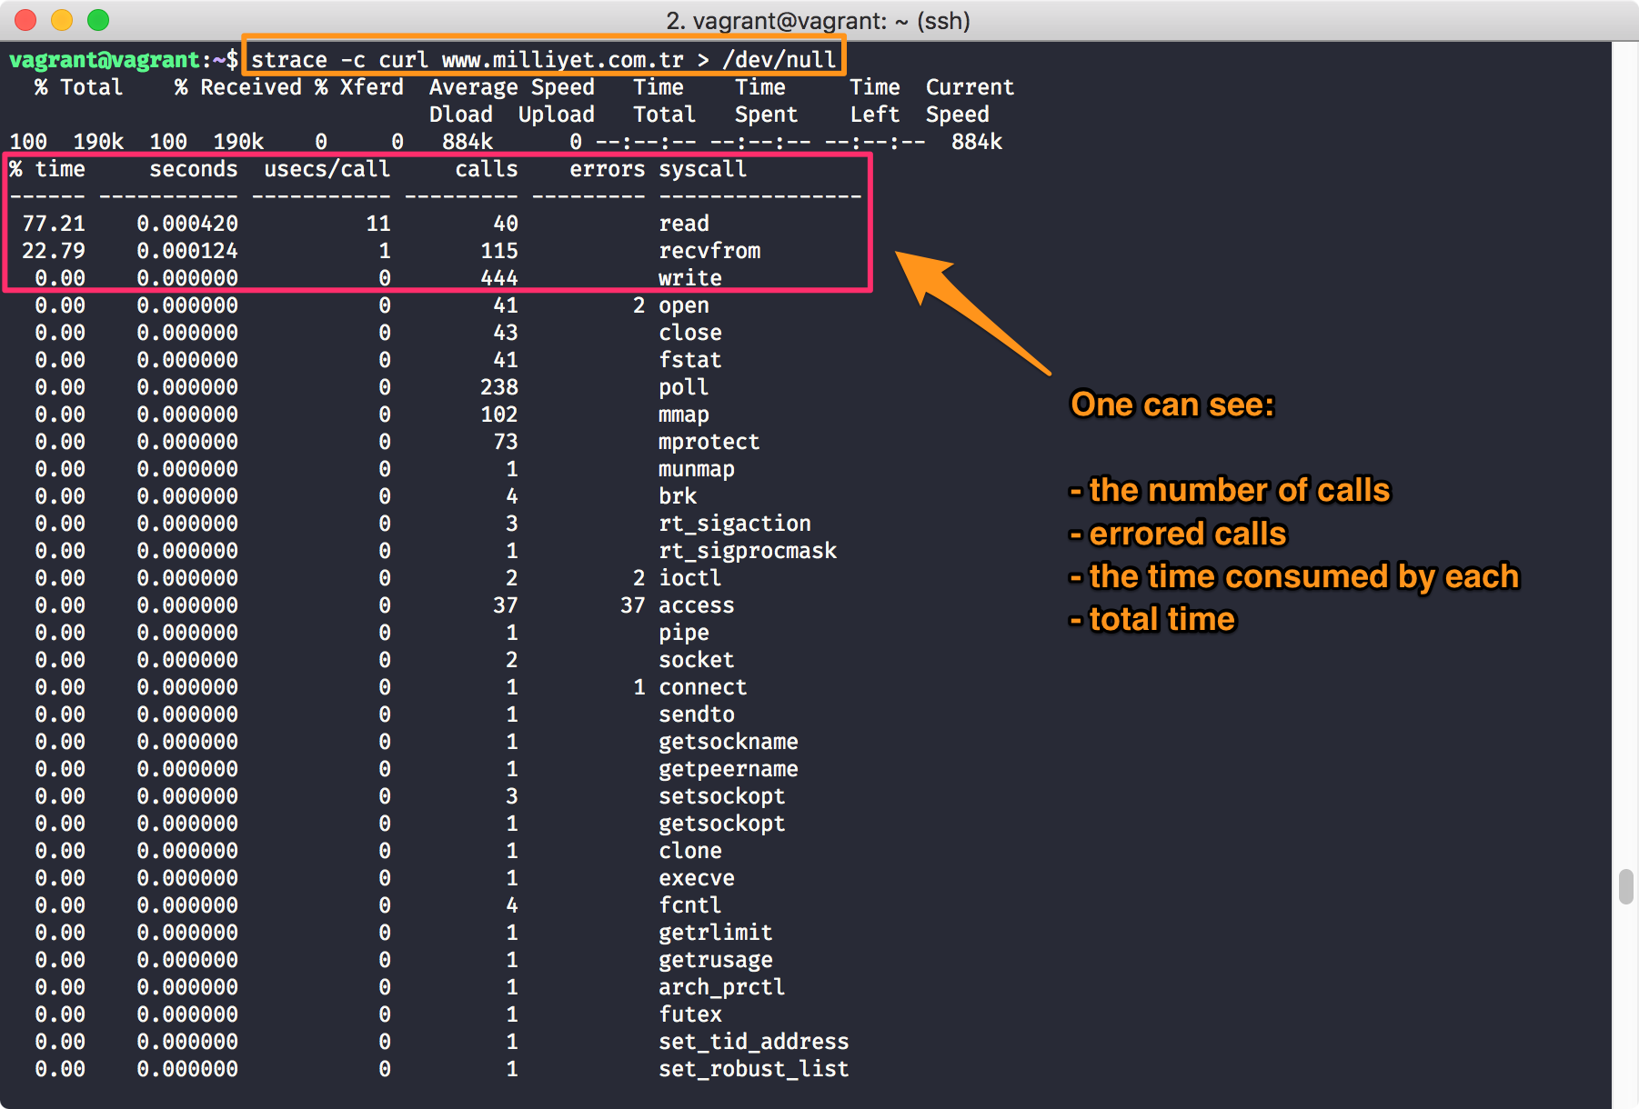Click the 'Upload' column label

point(557,115)
